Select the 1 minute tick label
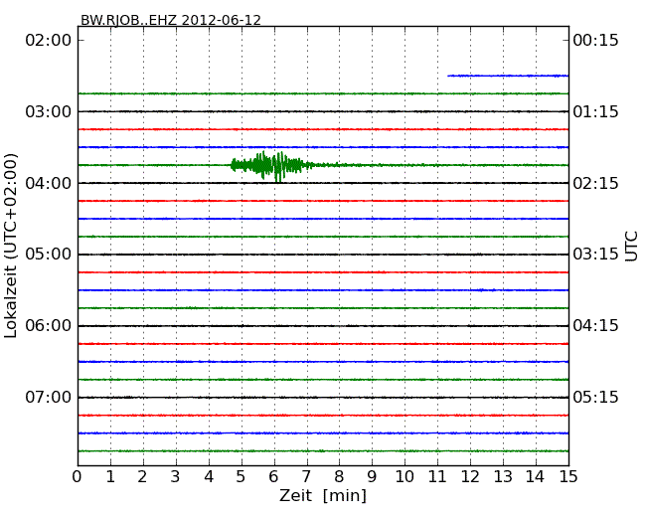This screenshot has width=646, height=517. click(110, 477)
